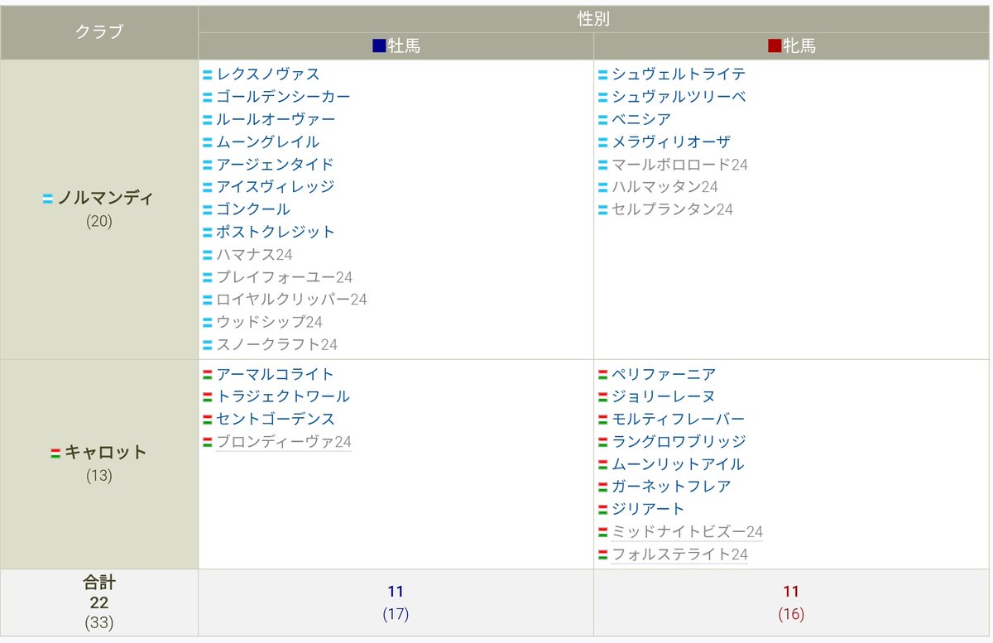Select the red square icon in 牝馬 header
The height and width of the screenshot is (643, 993).
point(774,46)
